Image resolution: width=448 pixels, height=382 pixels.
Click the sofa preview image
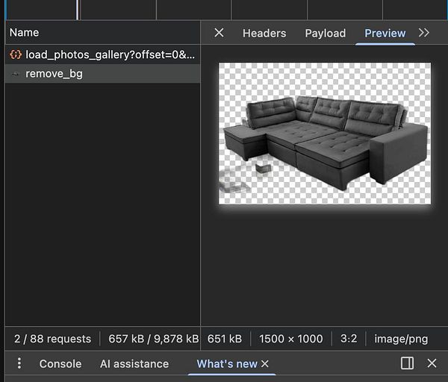[325, 134]
